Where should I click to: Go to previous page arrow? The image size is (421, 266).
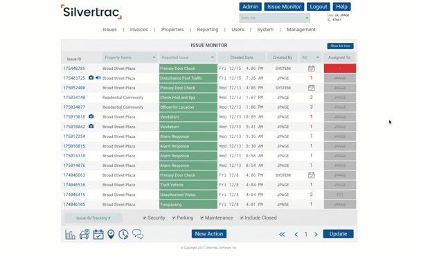click(296, 234)
